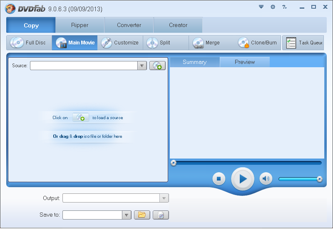Select ISO image file save target
The image size is (333, 249).
pyautogui.click(x=161, y=215)
